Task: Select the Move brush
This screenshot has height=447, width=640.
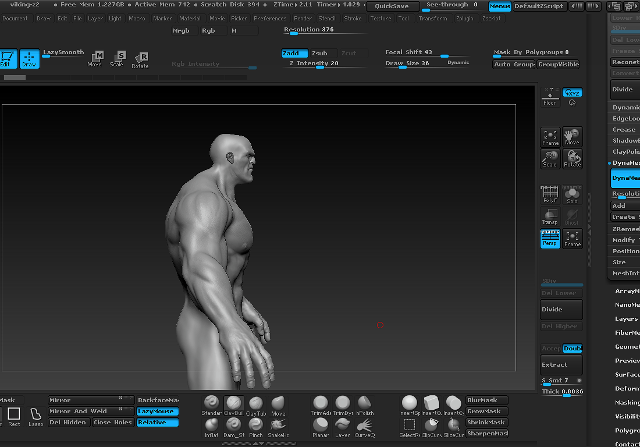Action: 278,406
